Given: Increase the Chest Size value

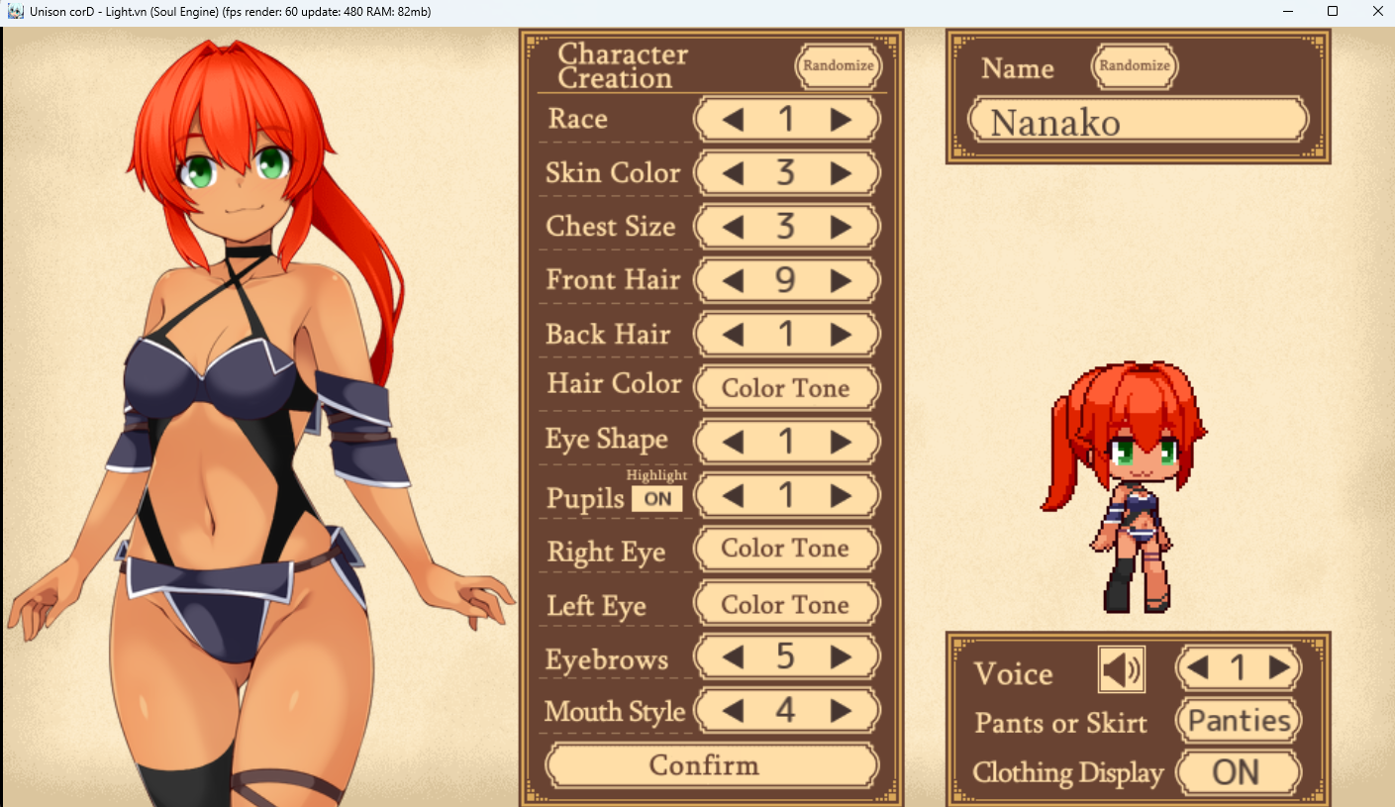Looking at the screenshot, I should [841, 227].
